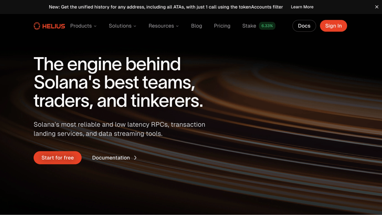Viewport: 382px width, 215px height.
Task: Go to the Blog page
Action: click(197, 26)
